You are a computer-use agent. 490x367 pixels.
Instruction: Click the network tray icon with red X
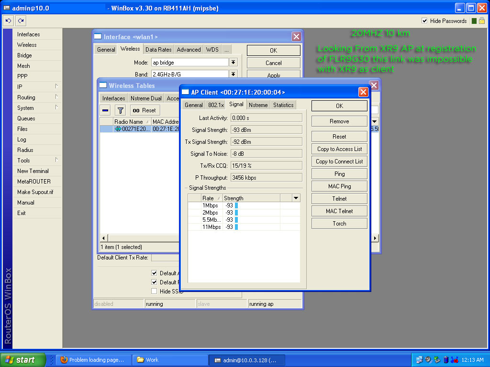(455, 360)
